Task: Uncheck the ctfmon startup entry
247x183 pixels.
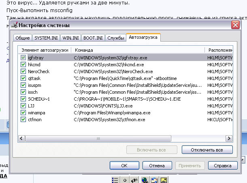Action: point(23,120)
